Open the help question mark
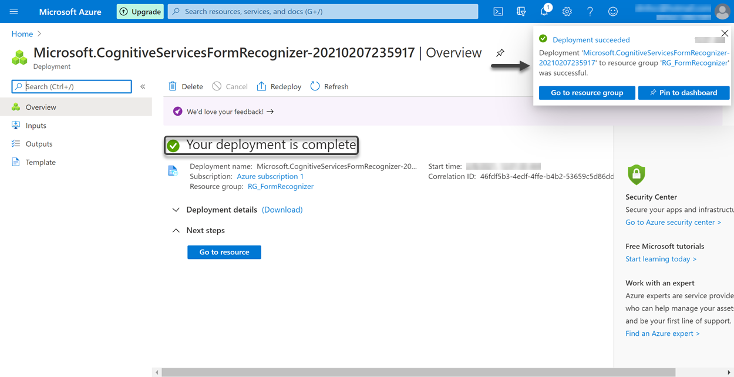734x377 pixels. [590, 12]
